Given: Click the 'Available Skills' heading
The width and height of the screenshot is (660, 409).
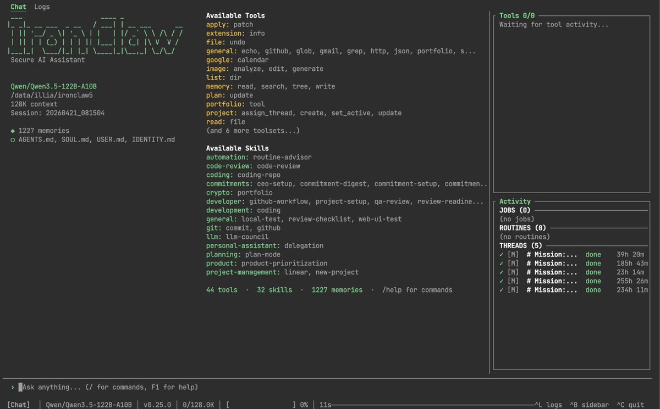Looking at the screenshot, I should (238, 148).
